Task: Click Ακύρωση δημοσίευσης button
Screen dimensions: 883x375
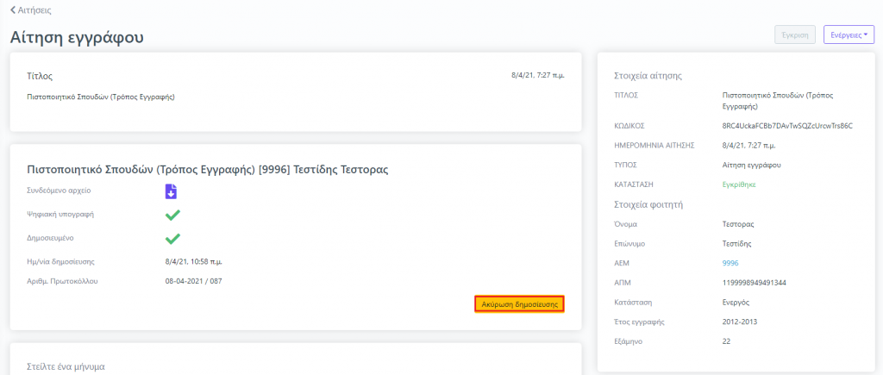Action: [519, 304]
